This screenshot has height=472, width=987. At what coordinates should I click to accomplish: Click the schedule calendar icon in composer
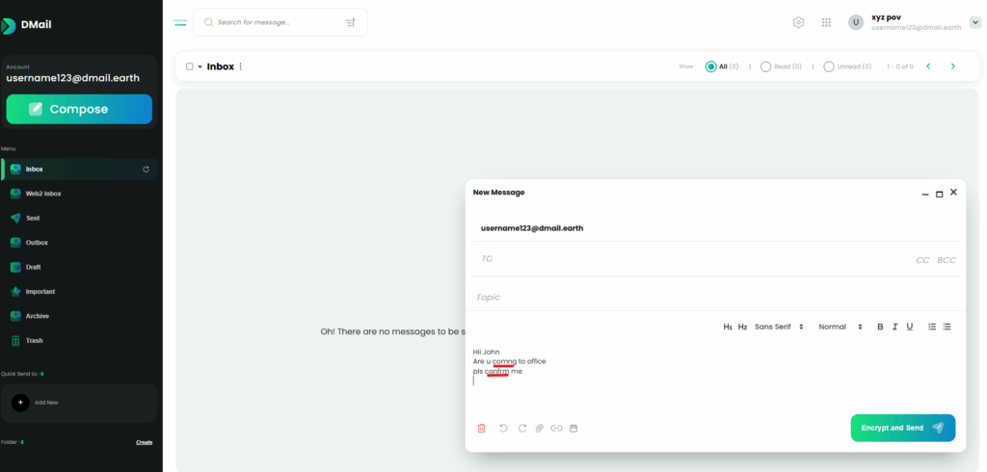tap(574, 428)
